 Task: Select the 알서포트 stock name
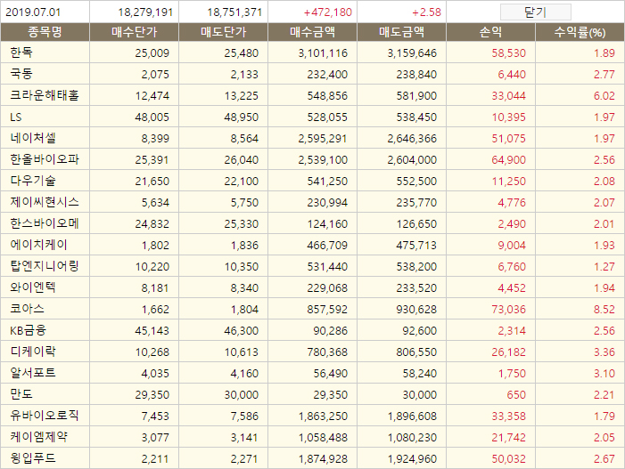pos(33,373)
